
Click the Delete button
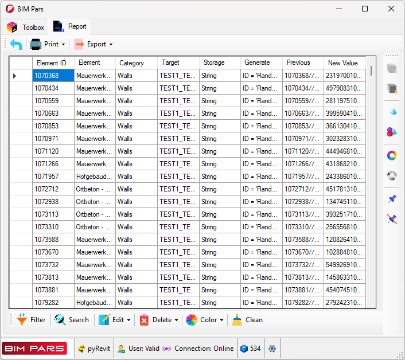(x=155, y=320)
